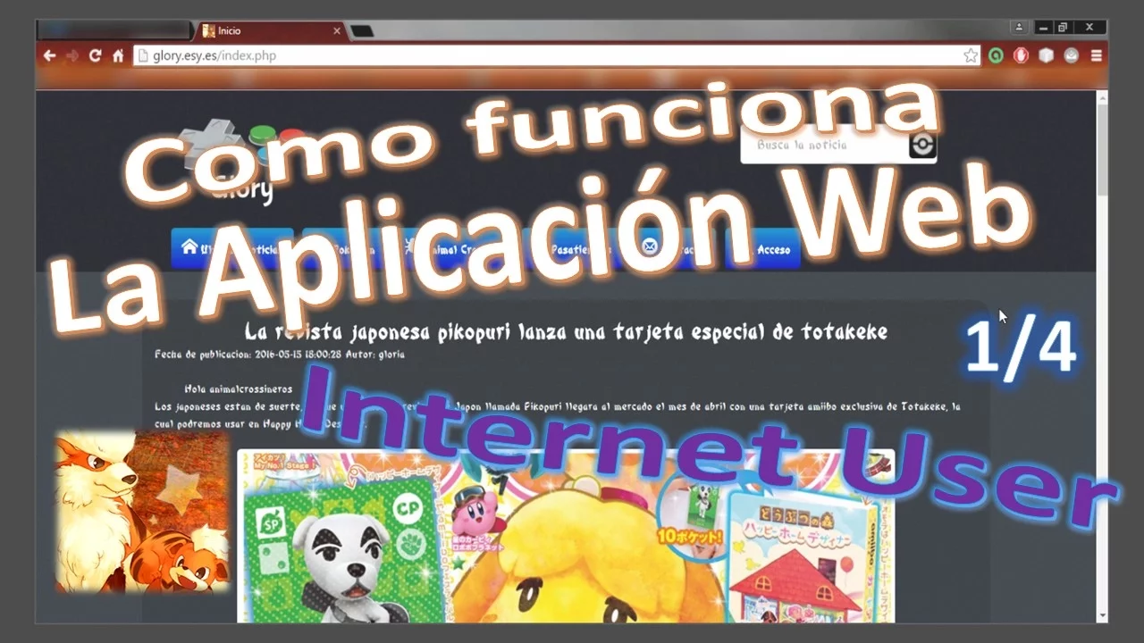Screen dimensions: 1144x643
Task: Click the scrollbar up arrow
Action: [x=1103, y=96]
